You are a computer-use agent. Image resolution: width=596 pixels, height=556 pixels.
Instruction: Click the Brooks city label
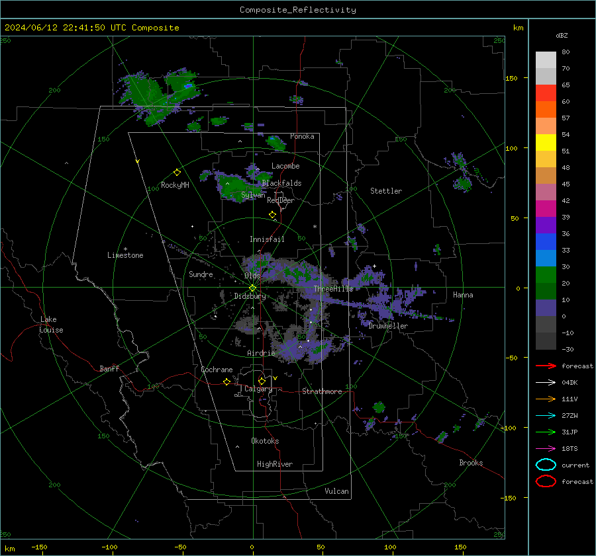(471, 463)
